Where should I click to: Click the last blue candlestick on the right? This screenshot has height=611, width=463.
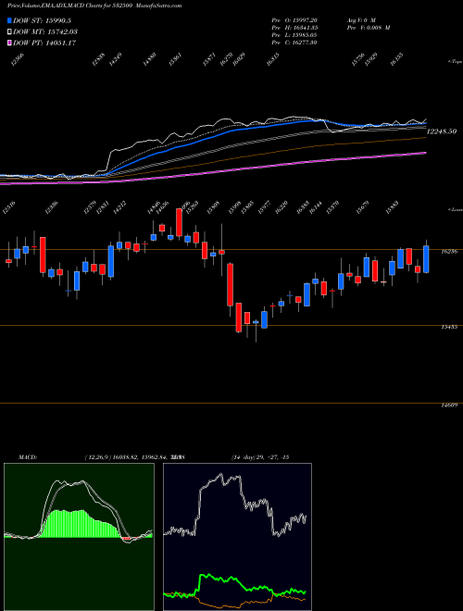tap(426, 259)
